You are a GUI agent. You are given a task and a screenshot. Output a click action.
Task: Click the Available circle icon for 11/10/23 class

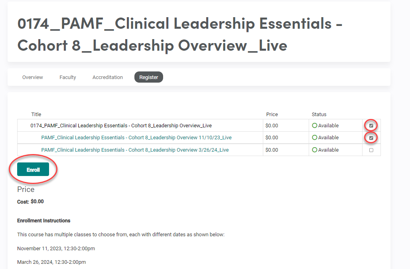(x=315, y=138)
